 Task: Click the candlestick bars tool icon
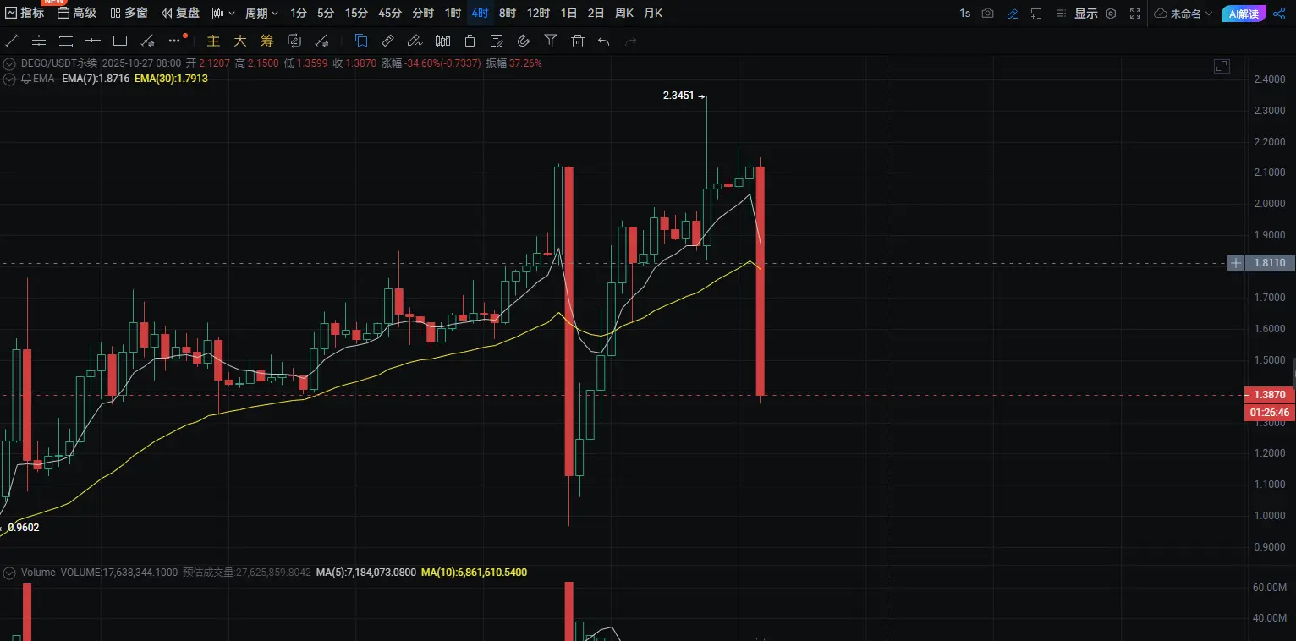click(442, 40)
